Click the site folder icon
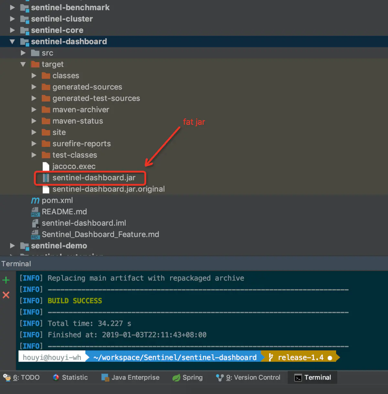This screenshot has height=394, width=388. tap(46, 132)
